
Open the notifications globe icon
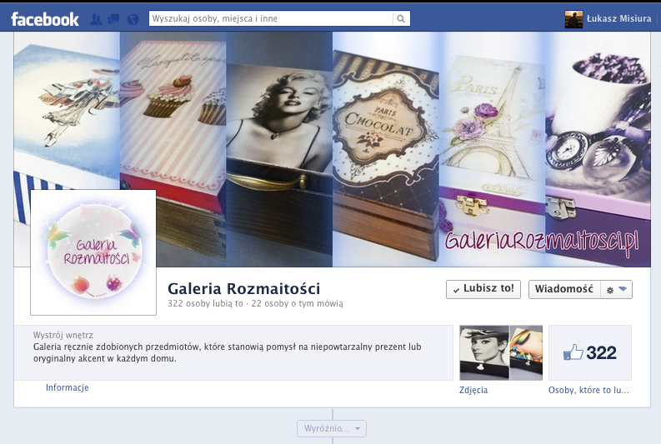click(133, 19)
